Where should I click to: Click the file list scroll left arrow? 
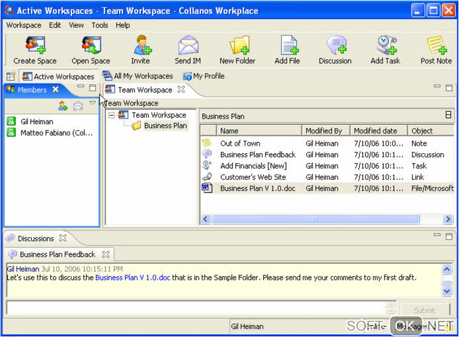click(205, 219)
